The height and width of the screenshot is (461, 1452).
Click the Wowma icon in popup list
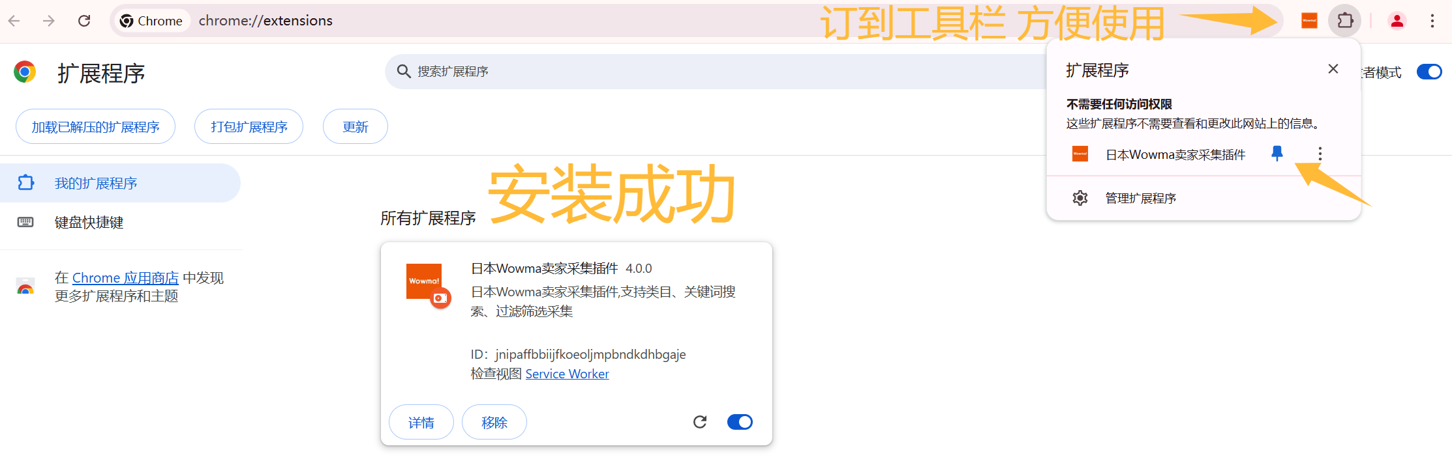pos(1080,154)
